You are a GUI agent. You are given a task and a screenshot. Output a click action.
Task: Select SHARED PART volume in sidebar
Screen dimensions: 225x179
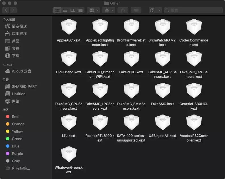click(21, 87)
